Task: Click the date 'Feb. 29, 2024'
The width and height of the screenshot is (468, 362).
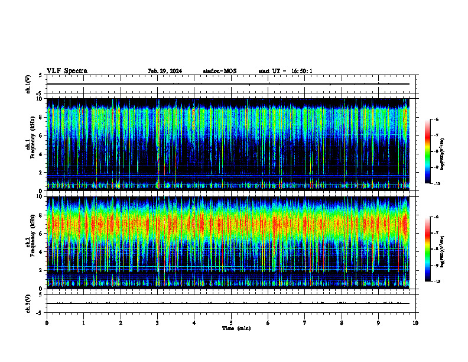Action: tap(165, 71)
